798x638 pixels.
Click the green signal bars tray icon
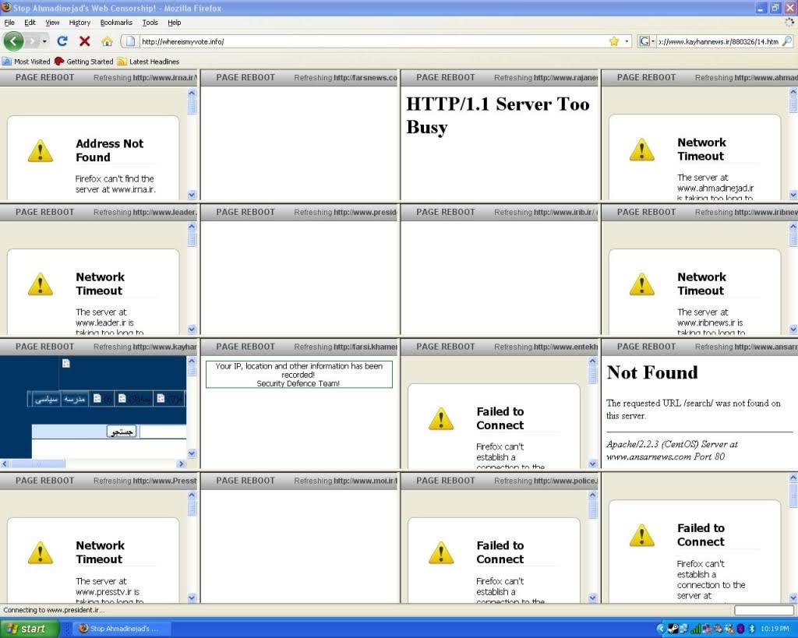[696, 629]
